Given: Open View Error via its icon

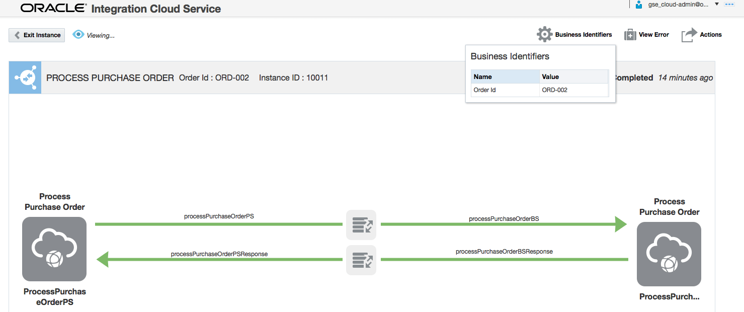Looking at the screenshot, I should coord(630,35).
